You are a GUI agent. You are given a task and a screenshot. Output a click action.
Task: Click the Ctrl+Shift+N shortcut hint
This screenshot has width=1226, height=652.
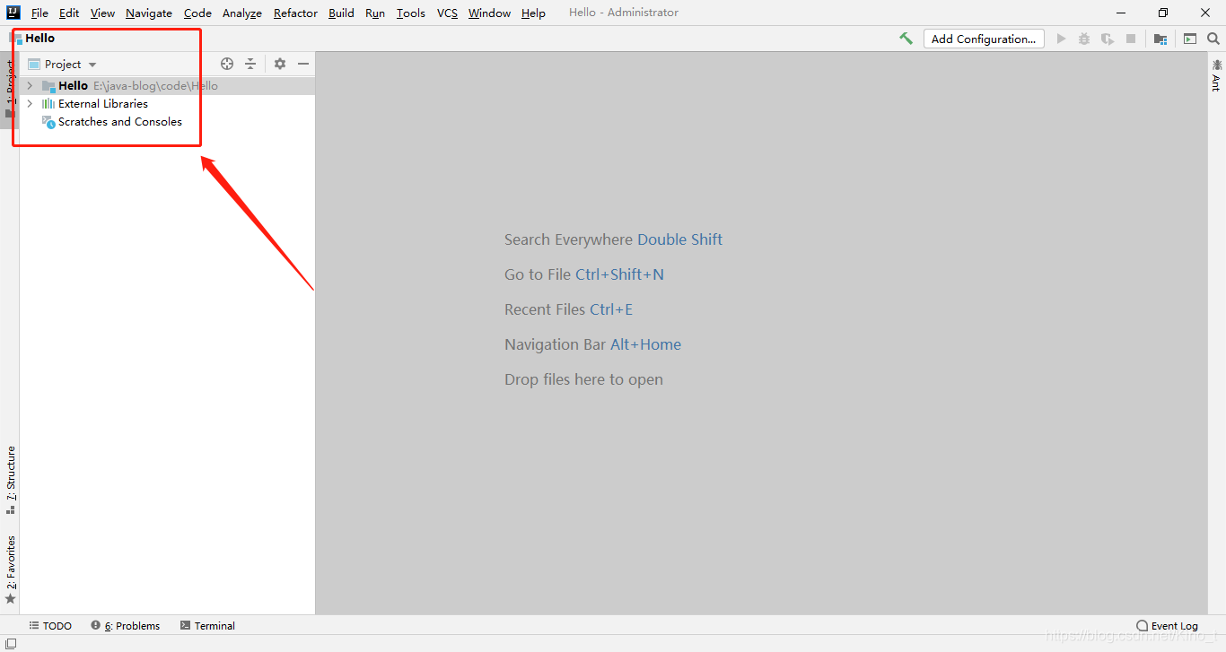coord(619,274)
